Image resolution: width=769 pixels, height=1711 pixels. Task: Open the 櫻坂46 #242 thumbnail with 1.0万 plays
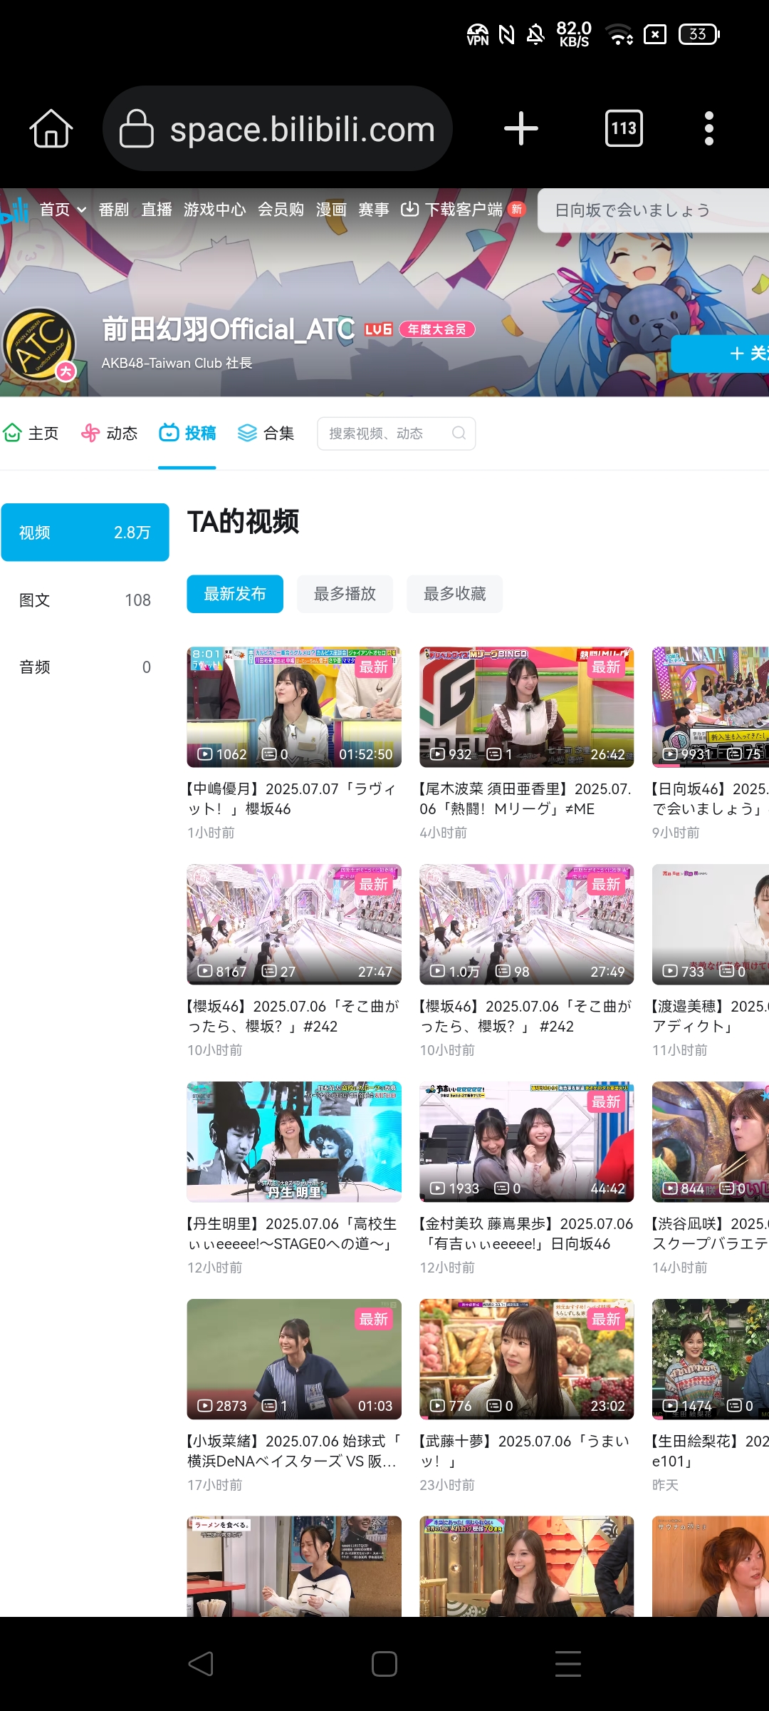point(527,925)
